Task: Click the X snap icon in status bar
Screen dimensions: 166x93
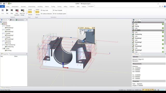Action: 149,90
